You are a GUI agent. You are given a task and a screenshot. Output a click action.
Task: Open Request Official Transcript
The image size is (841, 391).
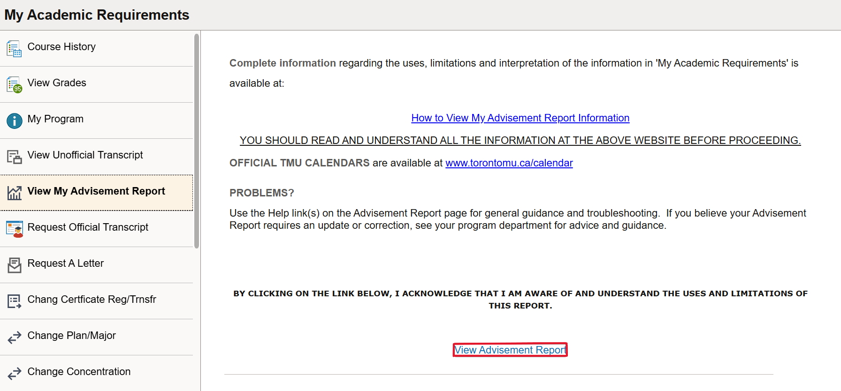[x=88, y=227]
